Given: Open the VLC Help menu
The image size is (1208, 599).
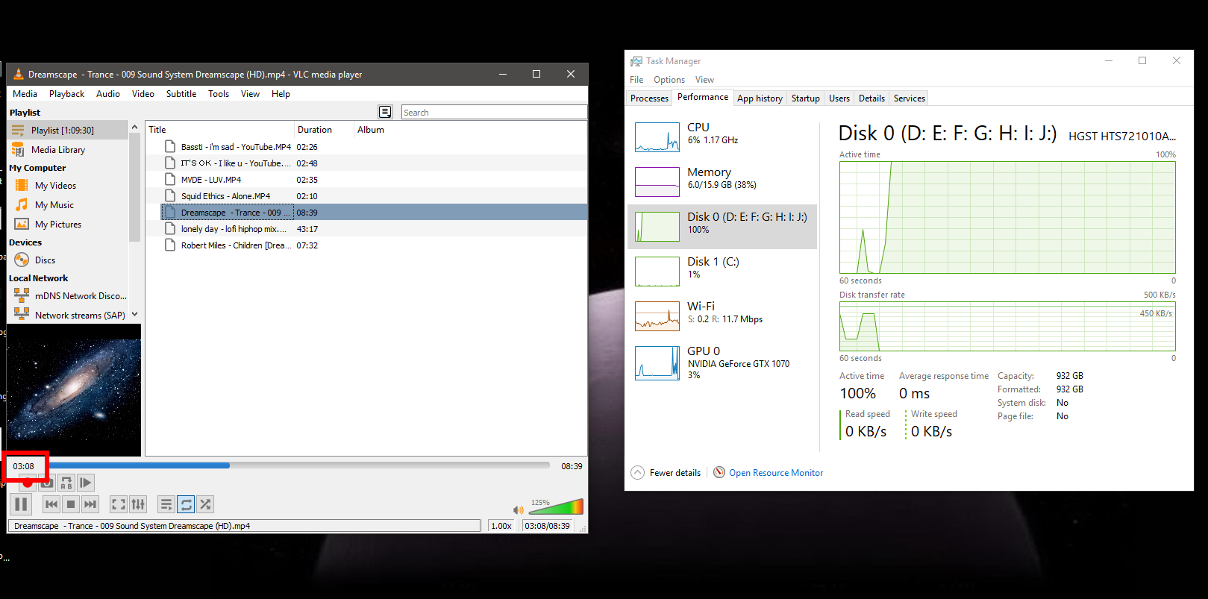Looking at the screenshot, I should 281,94.
